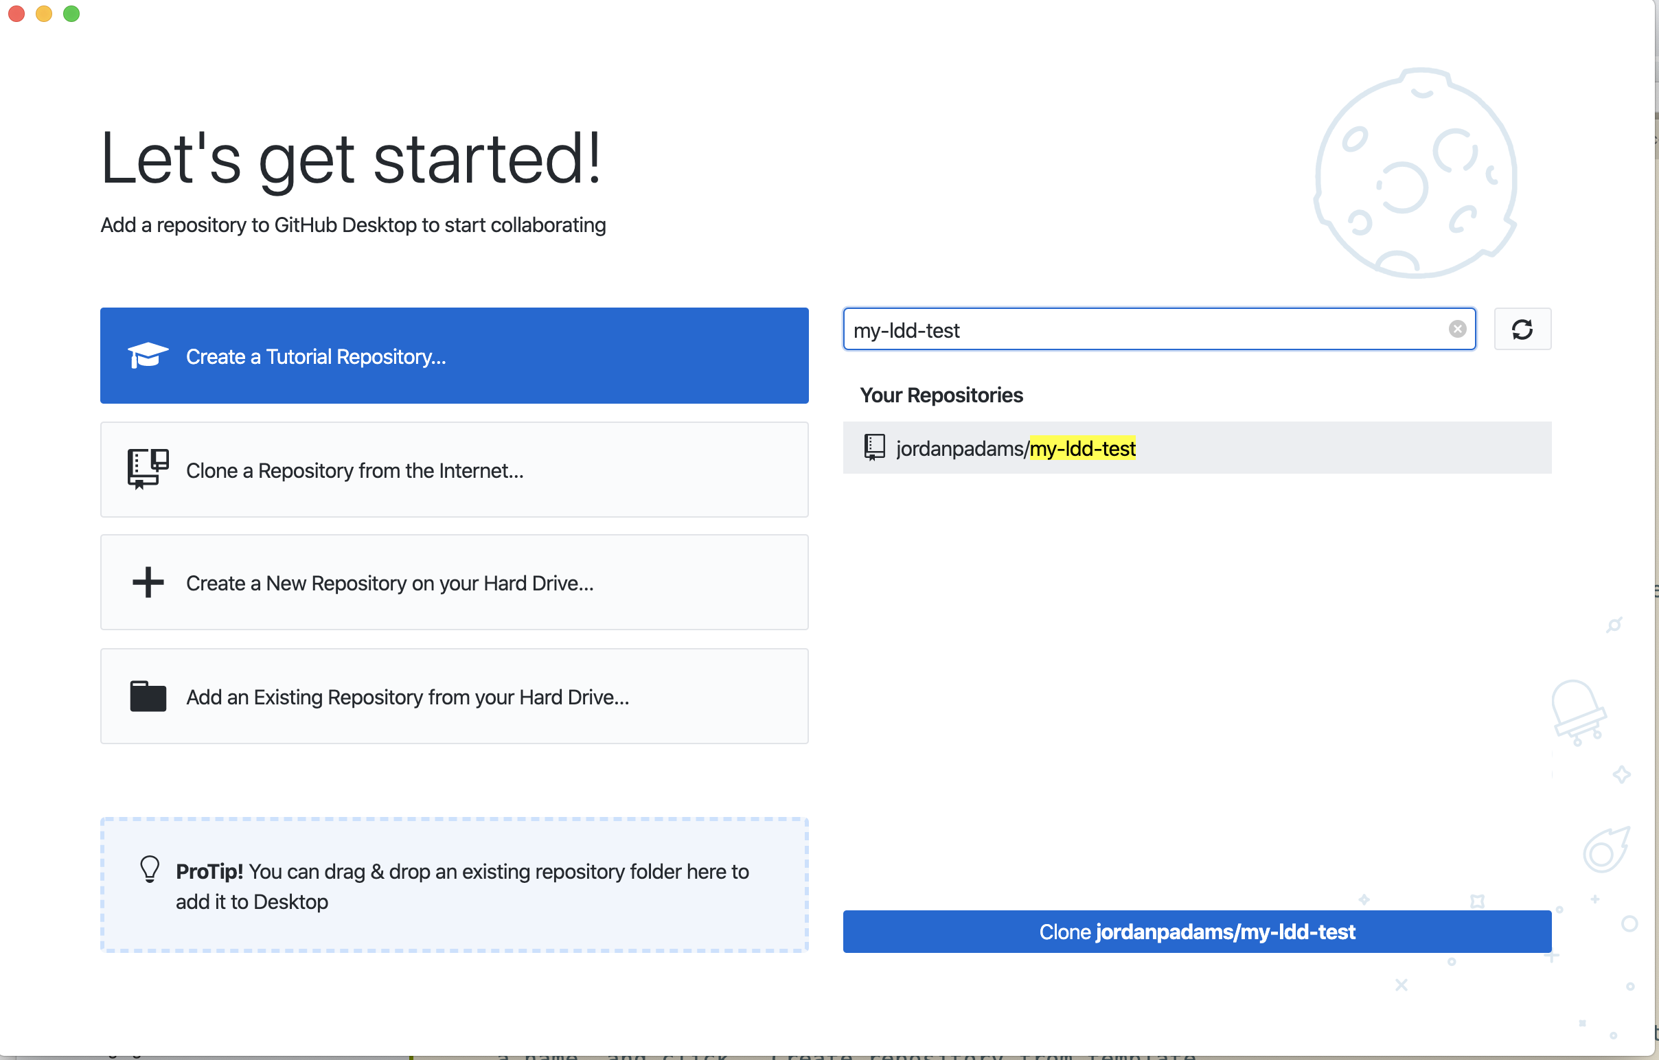Screen dimensions: 1659x1060
Task: Click the 'Your Repositories' heading
Action: click(941, 395)
